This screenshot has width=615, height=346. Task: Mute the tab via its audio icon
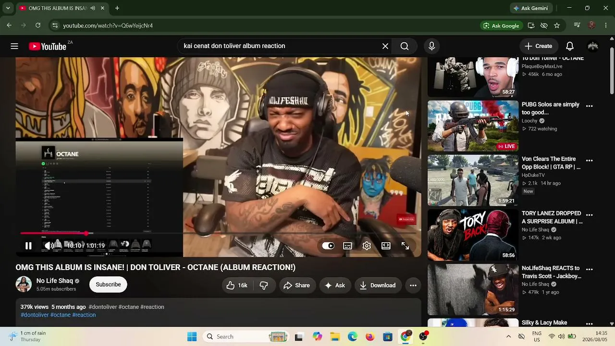point(93,8)
